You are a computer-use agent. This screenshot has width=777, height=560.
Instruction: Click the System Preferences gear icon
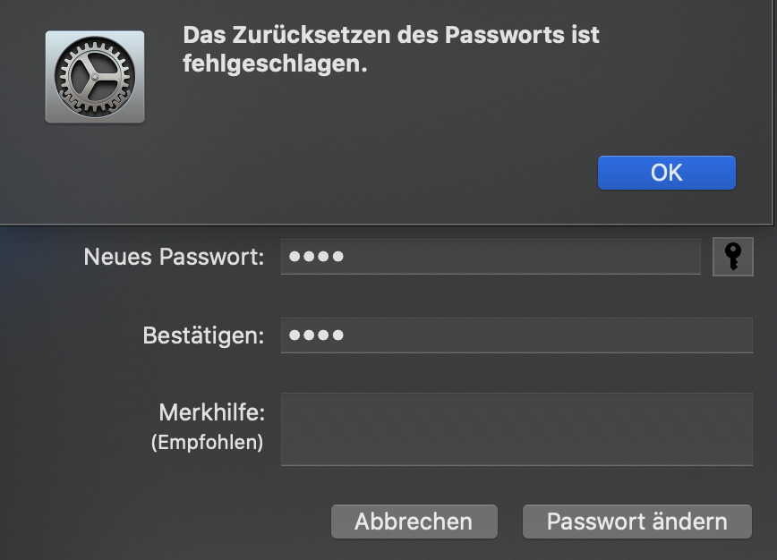tap(94, 76)
